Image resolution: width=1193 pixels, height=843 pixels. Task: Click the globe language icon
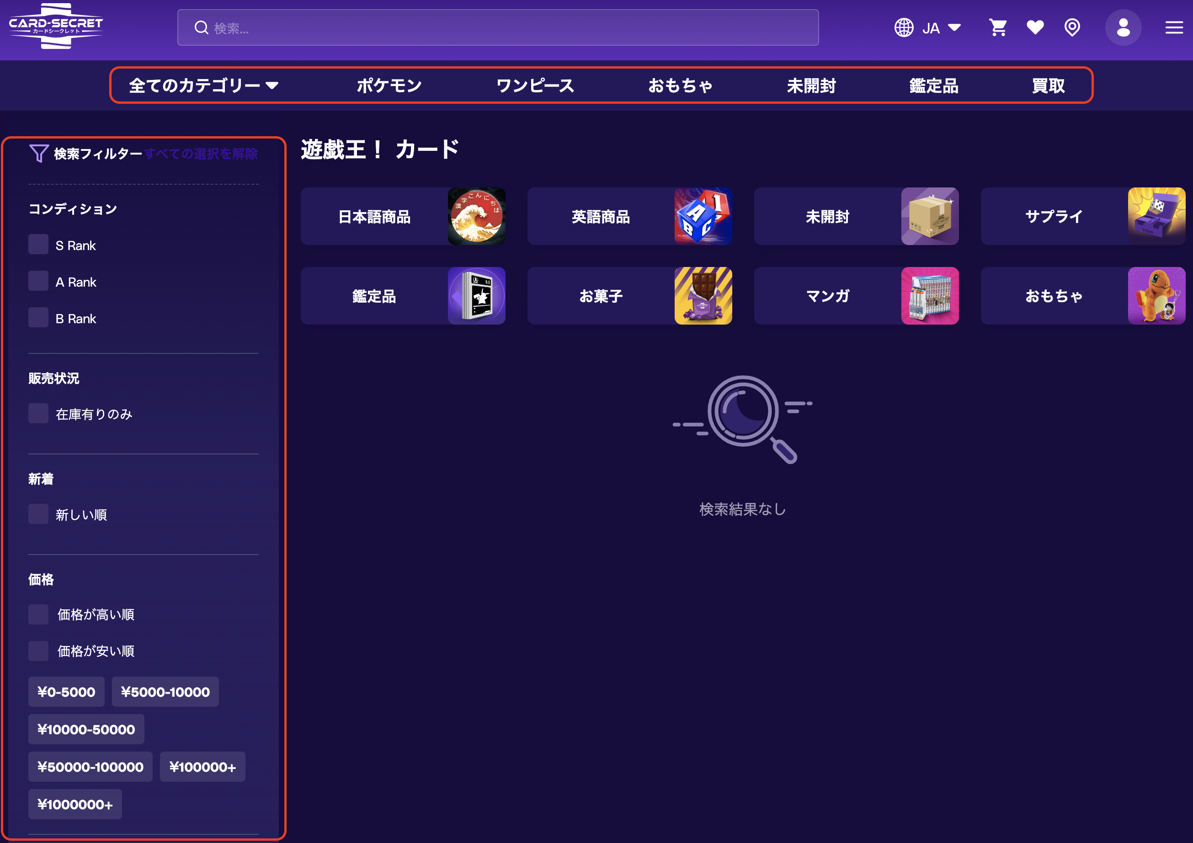pos(904,27)
